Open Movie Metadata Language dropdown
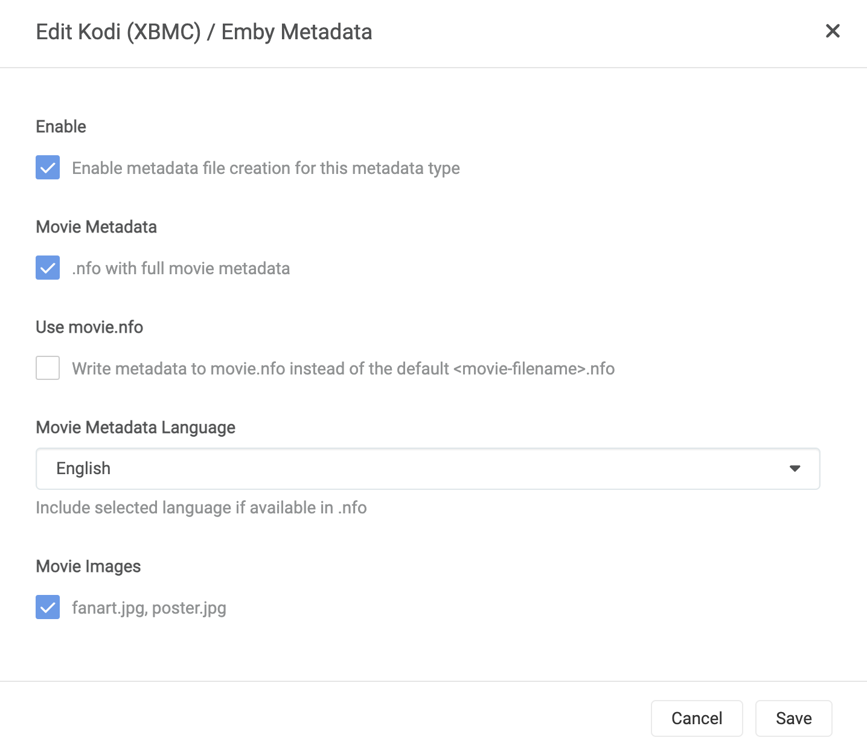Screen dimensions: 867x755 427,469
